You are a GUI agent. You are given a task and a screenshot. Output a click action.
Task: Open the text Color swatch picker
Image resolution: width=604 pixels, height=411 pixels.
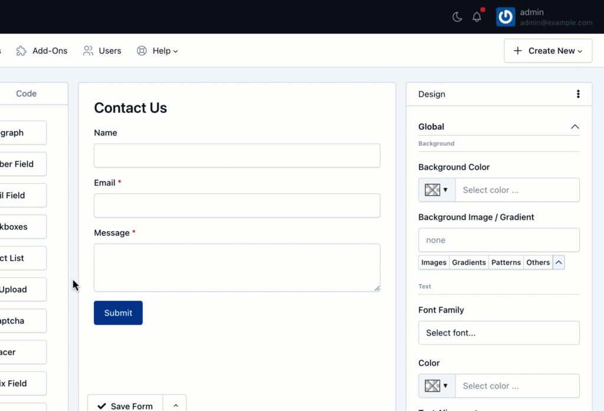point(437,386)
